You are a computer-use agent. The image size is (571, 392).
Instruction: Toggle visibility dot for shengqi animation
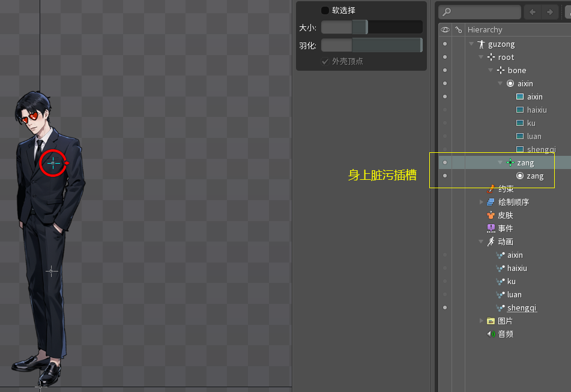pos(445,307)
